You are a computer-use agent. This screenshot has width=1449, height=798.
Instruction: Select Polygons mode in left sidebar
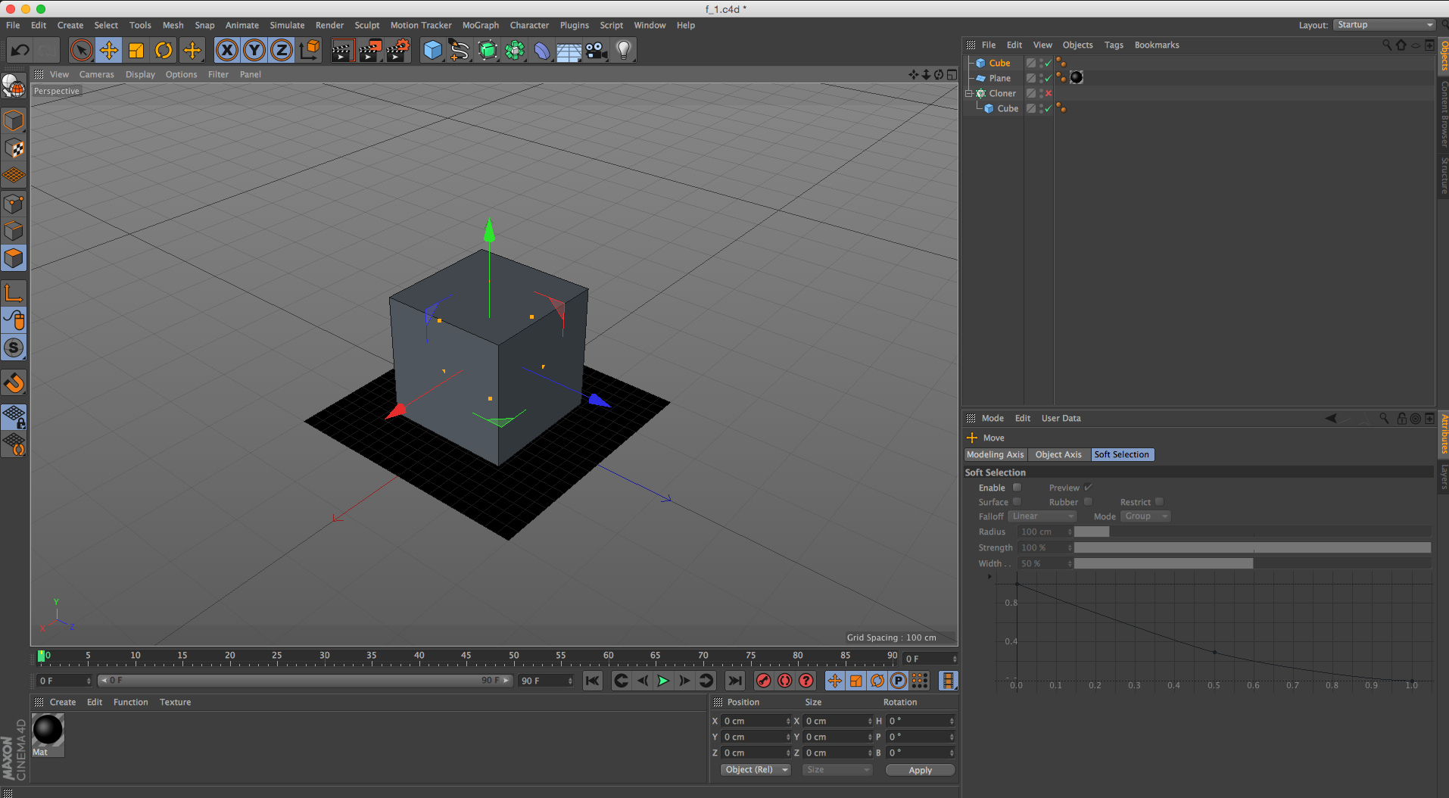click(14, 258)
